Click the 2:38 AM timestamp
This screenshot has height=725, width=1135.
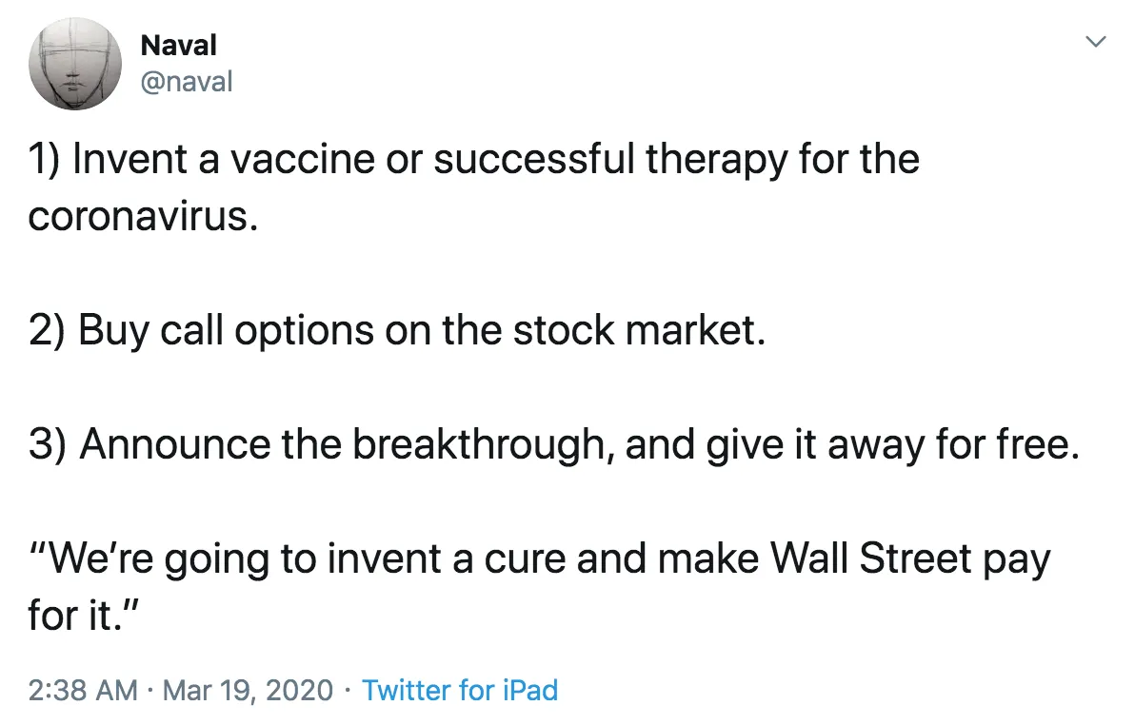click(83, 690)
